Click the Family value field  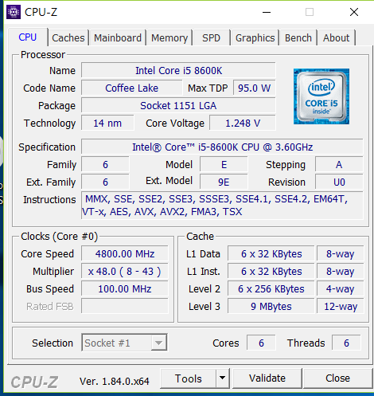click(105, 164)
